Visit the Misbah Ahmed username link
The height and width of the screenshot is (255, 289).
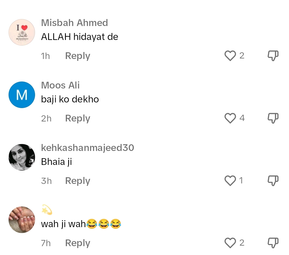pos(74,23)
